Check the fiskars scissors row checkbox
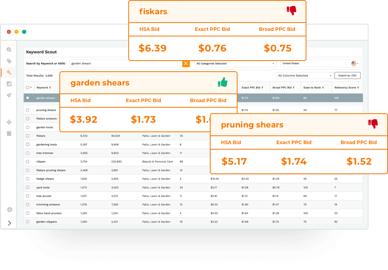 [27, 119]
